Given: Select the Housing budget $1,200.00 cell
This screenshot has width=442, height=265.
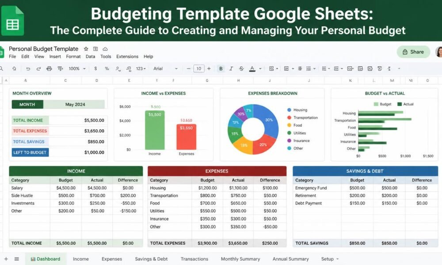Looking at the screenshot, I should [x=207, y=188].
